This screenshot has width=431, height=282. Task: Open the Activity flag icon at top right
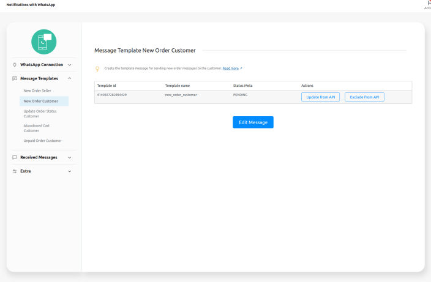428,3
